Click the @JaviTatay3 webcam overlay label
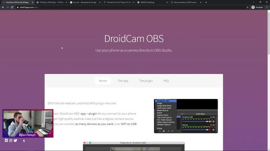Image resolution: width=270 pixels, height=151 pixels. 27,135
